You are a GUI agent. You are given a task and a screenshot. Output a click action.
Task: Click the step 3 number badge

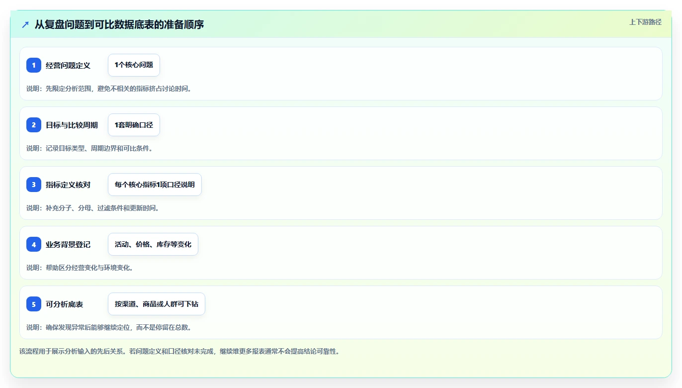(34, 185)
